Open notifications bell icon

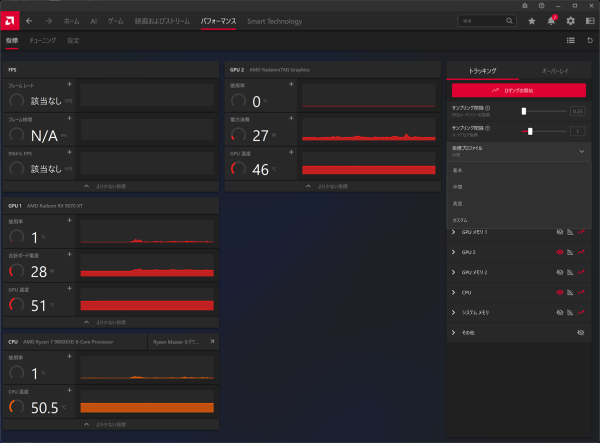coord(551,21)
